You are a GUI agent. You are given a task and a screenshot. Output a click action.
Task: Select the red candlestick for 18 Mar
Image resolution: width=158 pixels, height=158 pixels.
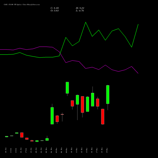pyautogui.click(x=103, y=117)
